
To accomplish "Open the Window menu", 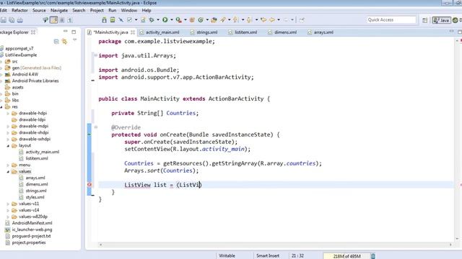I will [x=128, y=10].
